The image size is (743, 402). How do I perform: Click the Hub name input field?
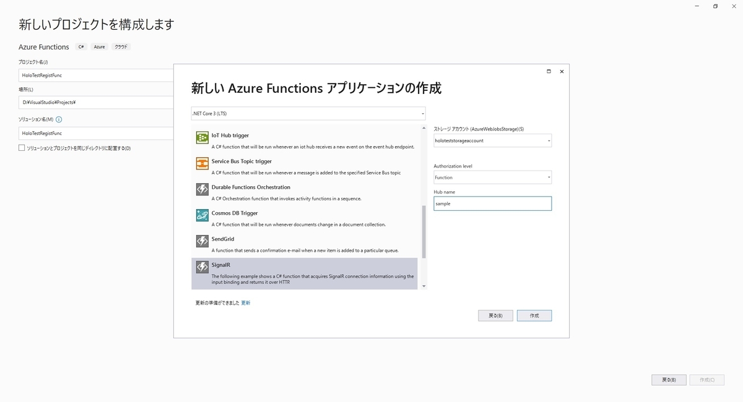(492, 203)
